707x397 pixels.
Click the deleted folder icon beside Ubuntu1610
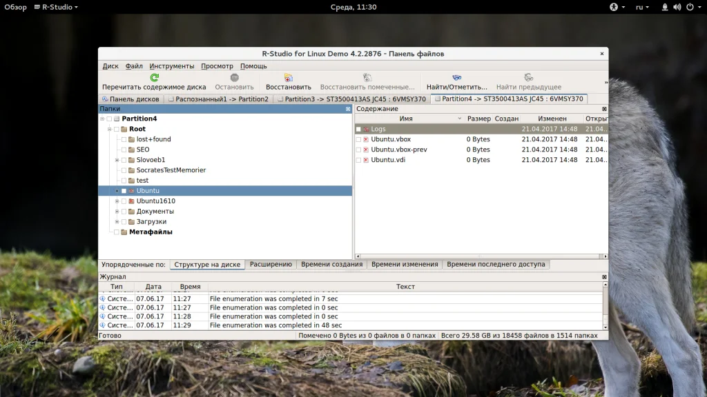[131, 201]
